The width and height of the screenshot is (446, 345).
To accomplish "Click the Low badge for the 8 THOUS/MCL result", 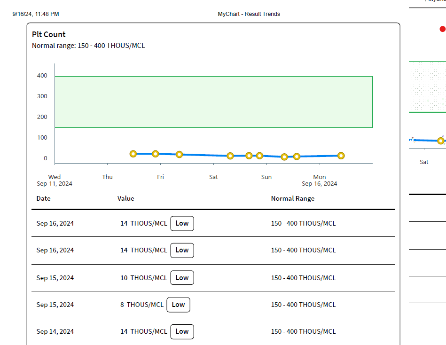I will click(178, 305).
